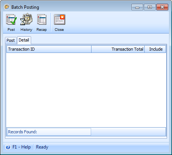
Task: Click the Records Found field
Action: 49,132
